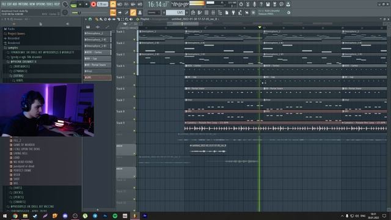This screenshot has width=391, height=220.
Task: Toggle the countdown before recording icon
Action: [x=126, y=4]
